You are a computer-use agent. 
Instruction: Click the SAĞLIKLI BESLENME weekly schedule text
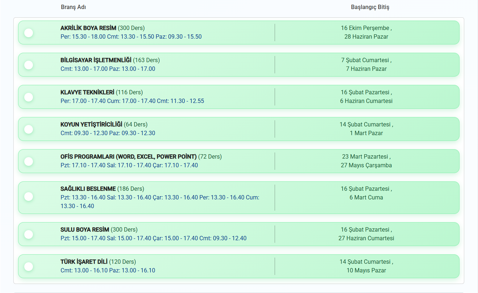click(x=160, y=198)
